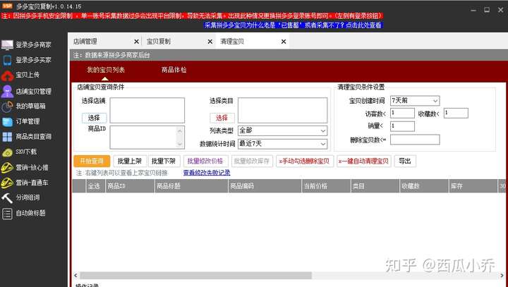The image size is (508, 287).
Task: Click the 订单管理 sidebar icon
Action: (x=7, y=121)
